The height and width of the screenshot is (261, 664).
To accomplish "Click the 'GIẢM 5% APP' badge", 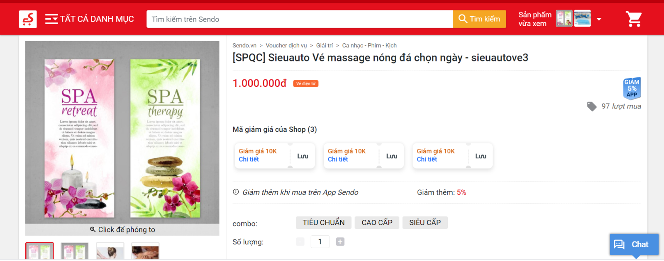I will pos(632,88).
